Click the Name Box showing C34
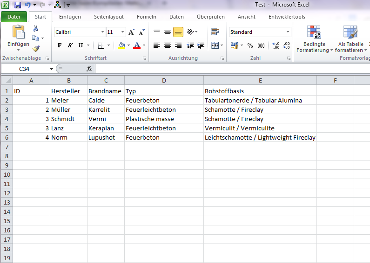This screenshot has width=370, height=263. 25,69
